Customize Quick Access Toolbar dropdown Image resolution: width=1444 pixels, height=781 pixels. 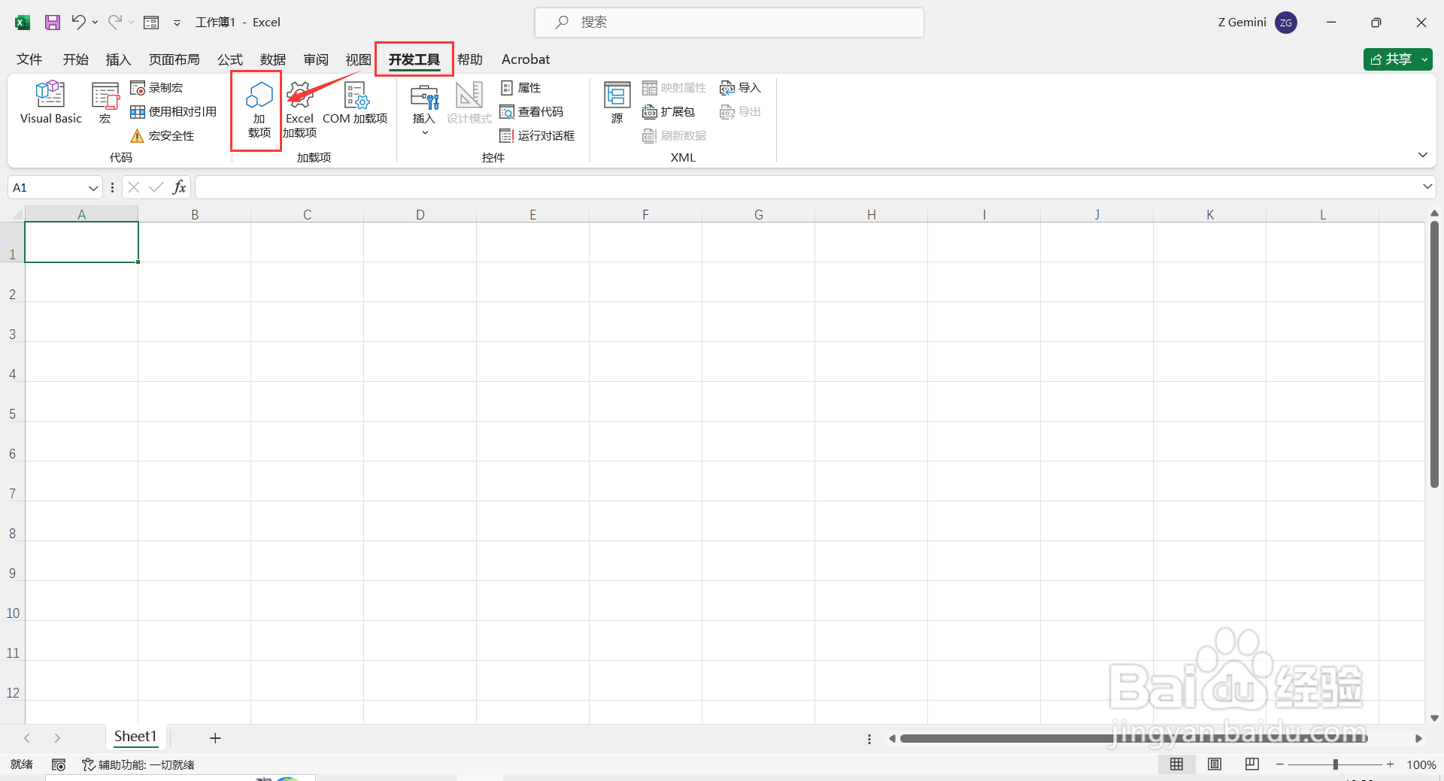pyautogui.click(x=177, y=23)
